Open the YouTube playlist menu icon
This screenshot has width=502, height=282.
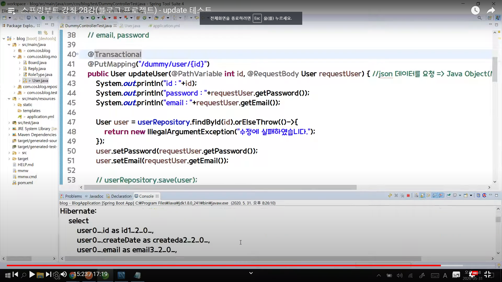pyautogui.click(x=11, y=10)
